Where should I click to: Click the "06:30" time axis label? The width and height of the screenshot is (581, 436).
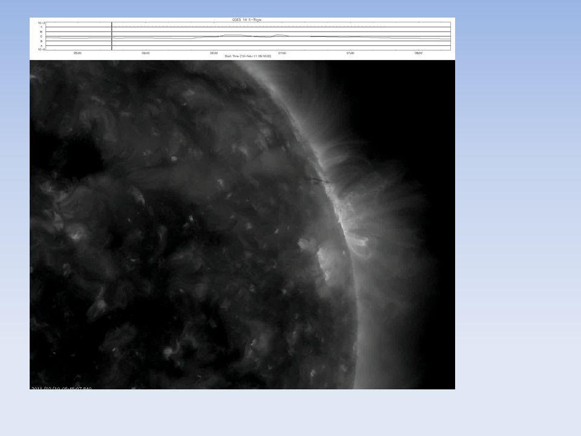click(x=214, y=53)
